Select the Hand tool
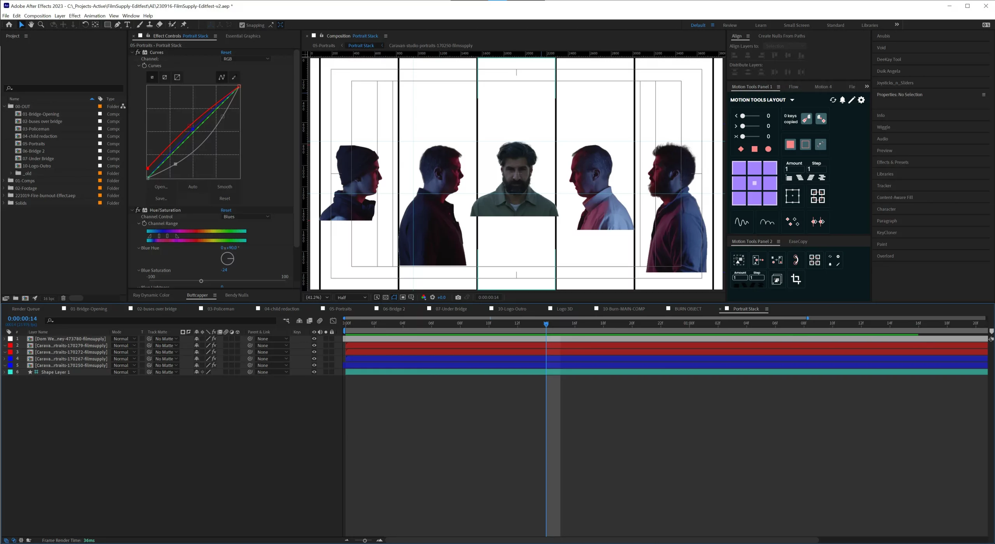Screen dimensions: 995x544 [31, 24]
